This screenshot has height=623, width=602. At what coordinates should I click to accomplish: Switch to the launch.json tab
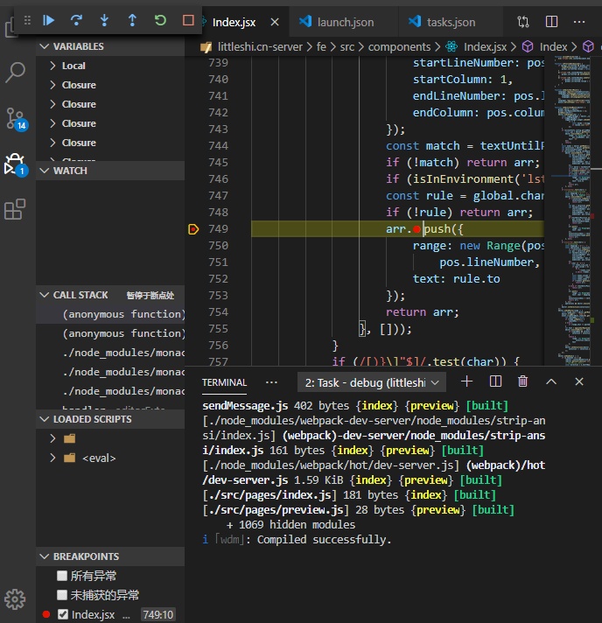pyautogui.click(x=345, y=22)
